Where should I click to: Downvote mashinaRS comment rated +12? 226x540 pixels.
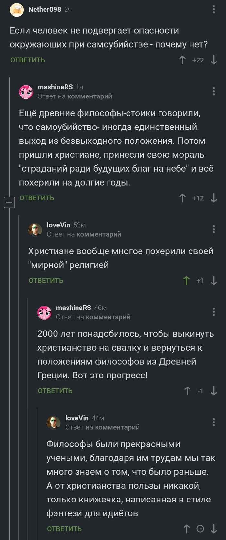click(x=214, y=198)
